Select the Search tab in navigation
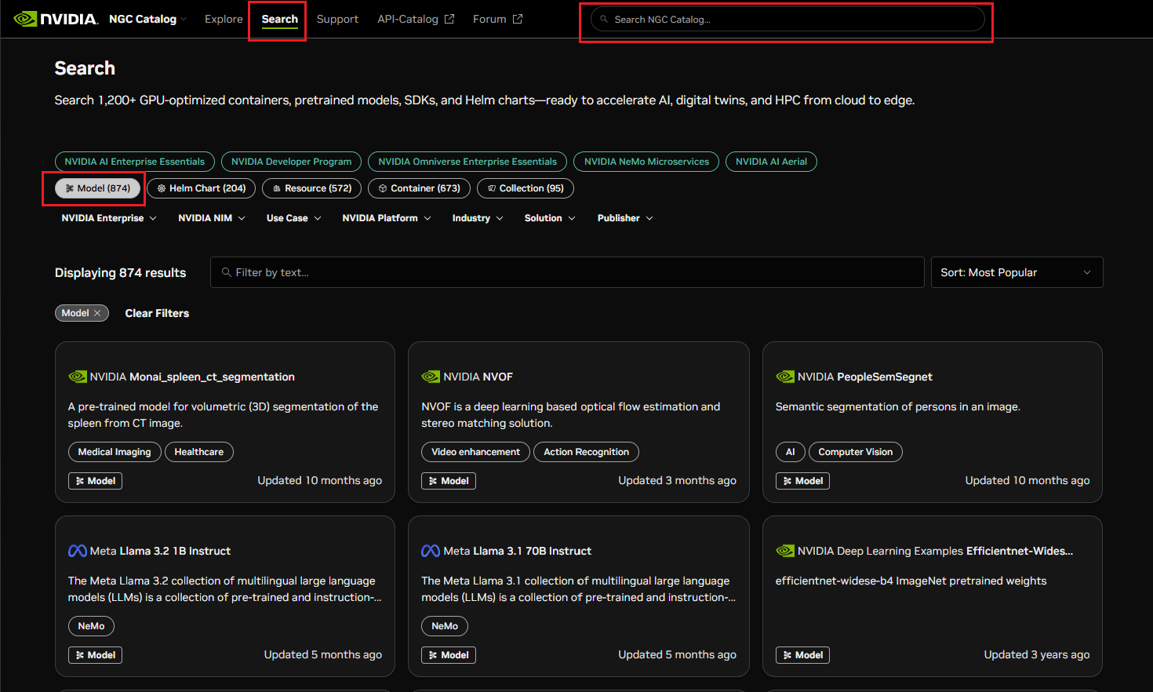The width and height of the screenshot is (1153, 692). tap(280, 19)
